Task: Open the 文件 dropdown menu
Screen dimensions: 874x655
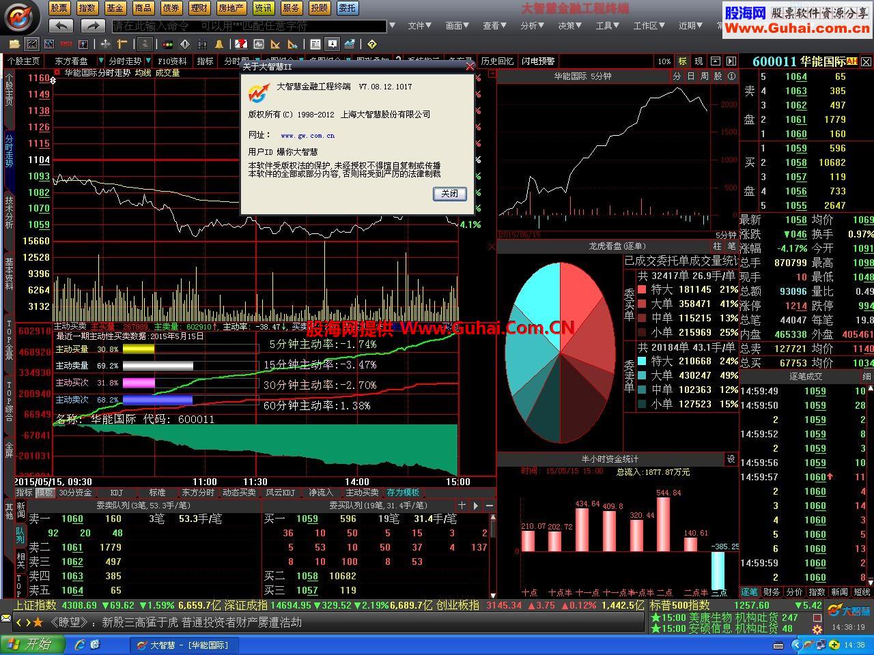Action: click(419, 25)
